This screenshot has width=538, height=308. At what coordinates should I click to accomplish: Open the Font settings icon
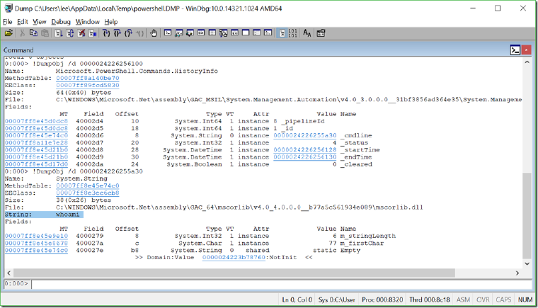click(x=307, y=33)
